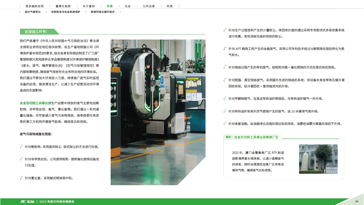Click the leaf bullet beside 针对氯化氢
The image size is (364, 205).
click(21, 178)
